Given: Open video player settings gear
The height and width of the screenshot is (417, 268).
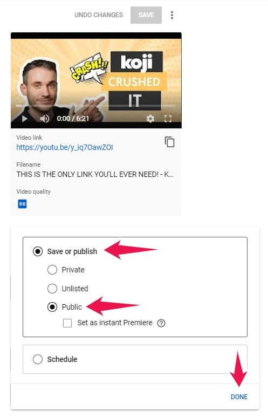Looking at the screenshot, I should (x=150, y=119).
